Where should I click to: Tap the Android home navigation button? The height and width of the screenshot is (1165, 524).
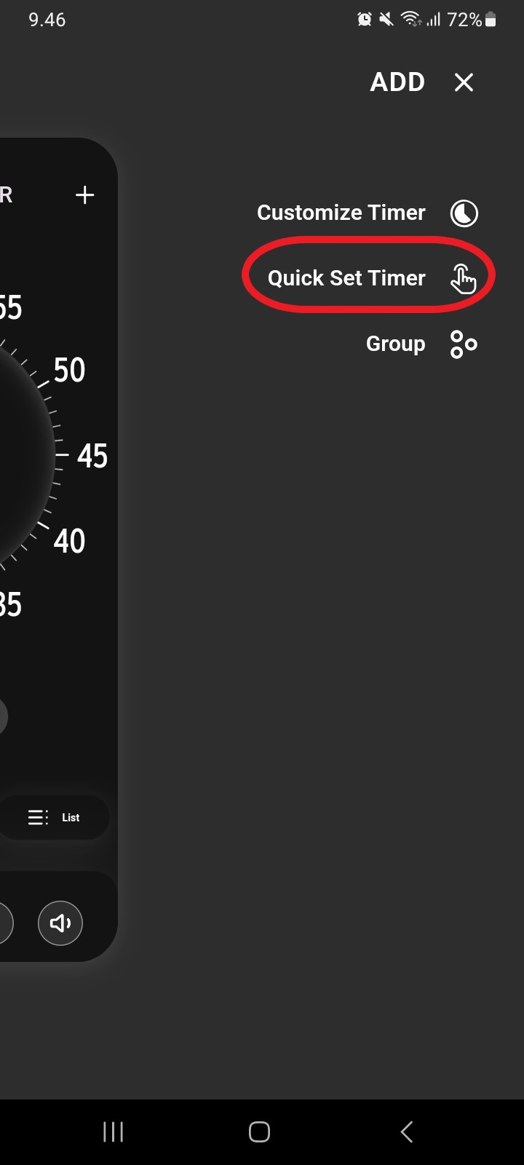pos(259,1132)
